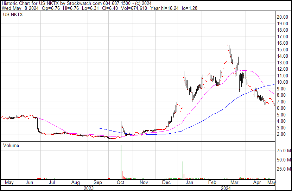Screen dimensions: 292x191
Task: Select the Jan month label on the time axis
Action: click(x=189, y=183)
